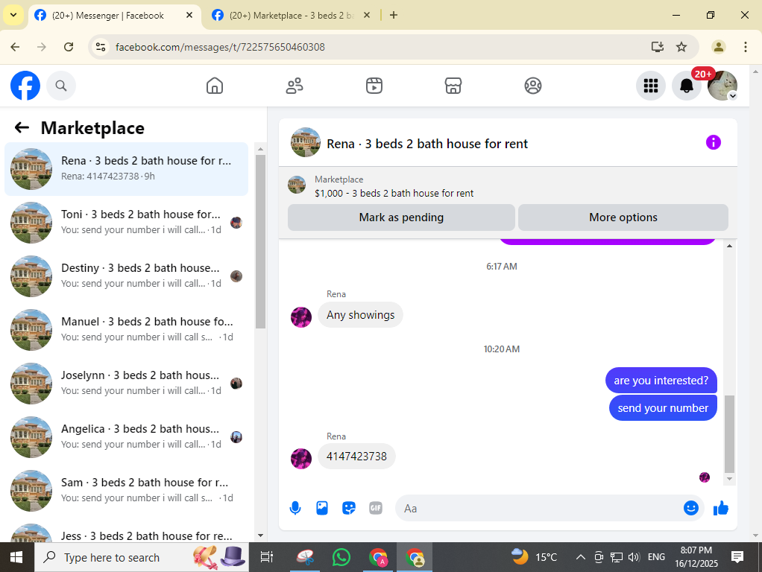
Task: Open the Facebook menu grid icon
Action: tap(651, 86)
